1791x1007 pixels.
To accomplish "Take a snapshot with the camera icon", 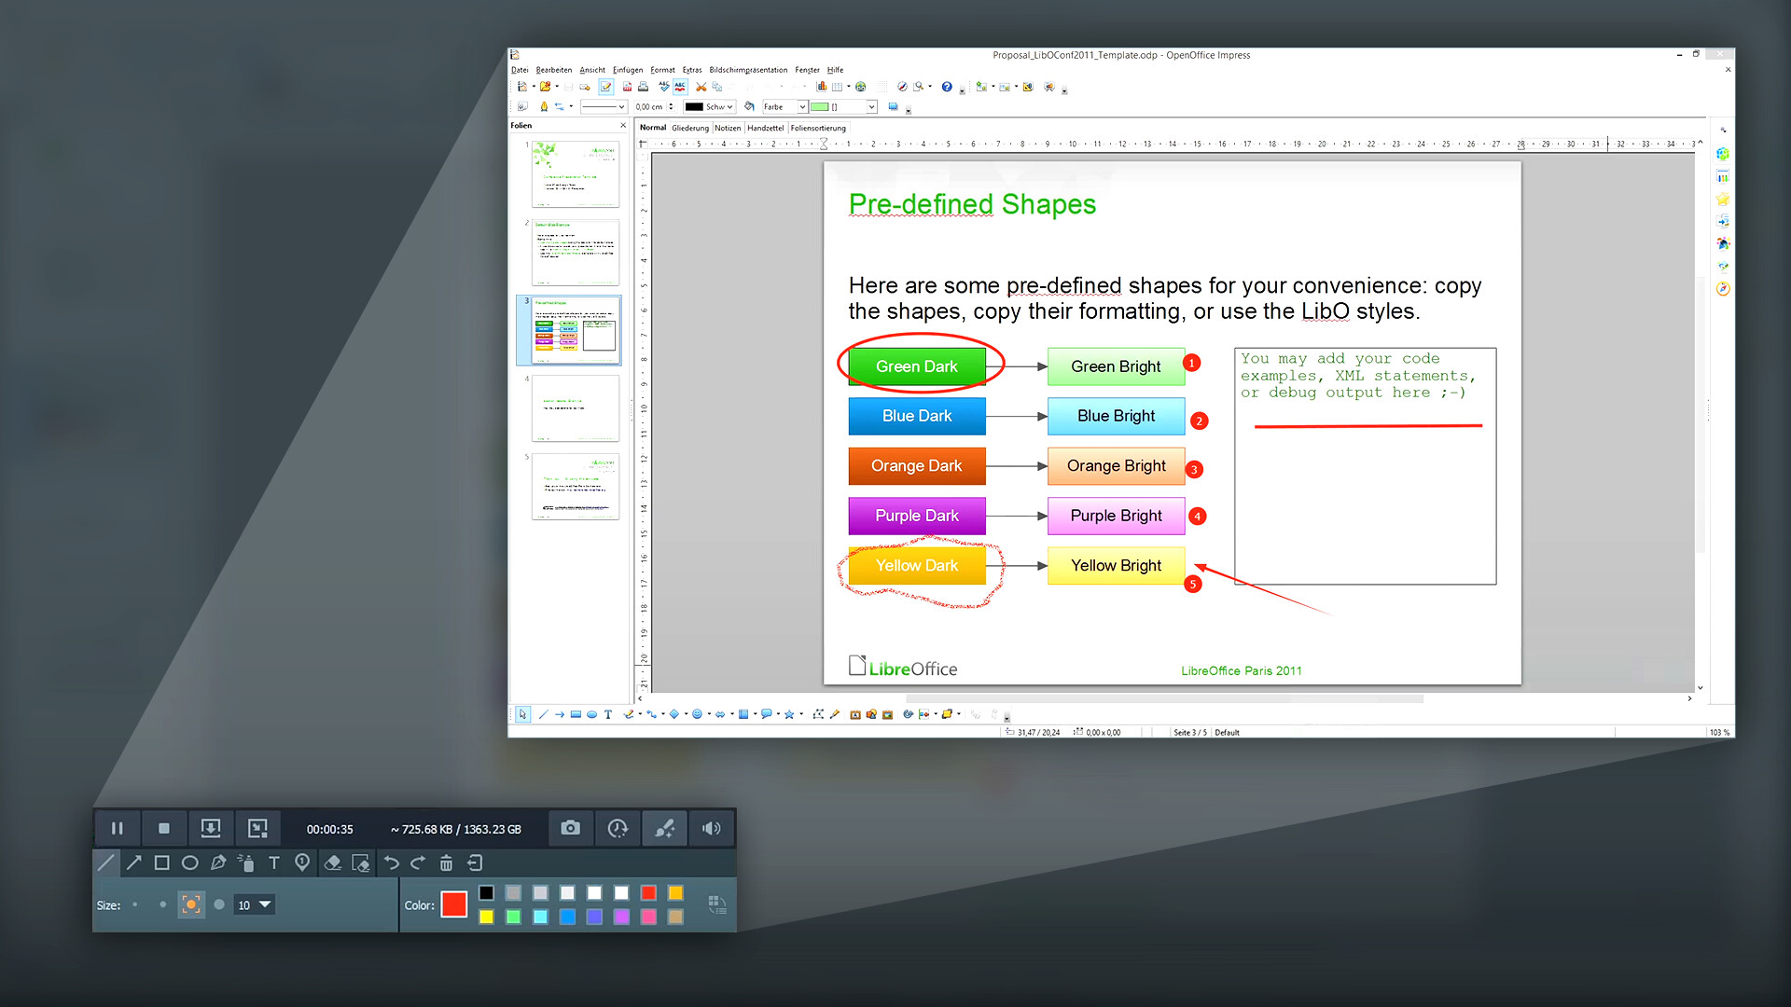I will tap(570, 828).
